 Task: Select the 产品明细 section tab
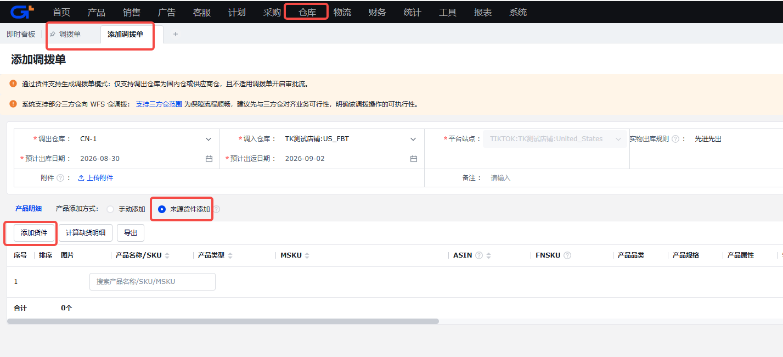[29, 209]
